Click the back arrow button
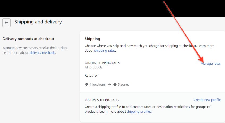This screenshot has width=225, height=123. [7, 23]
